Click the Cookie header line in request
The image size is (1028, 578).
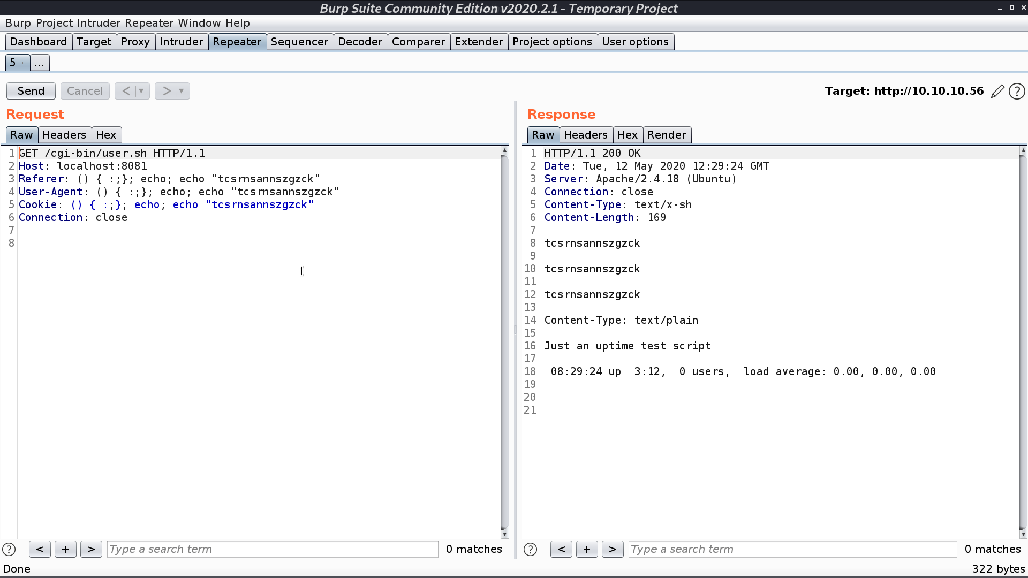[x=166, y=204]
